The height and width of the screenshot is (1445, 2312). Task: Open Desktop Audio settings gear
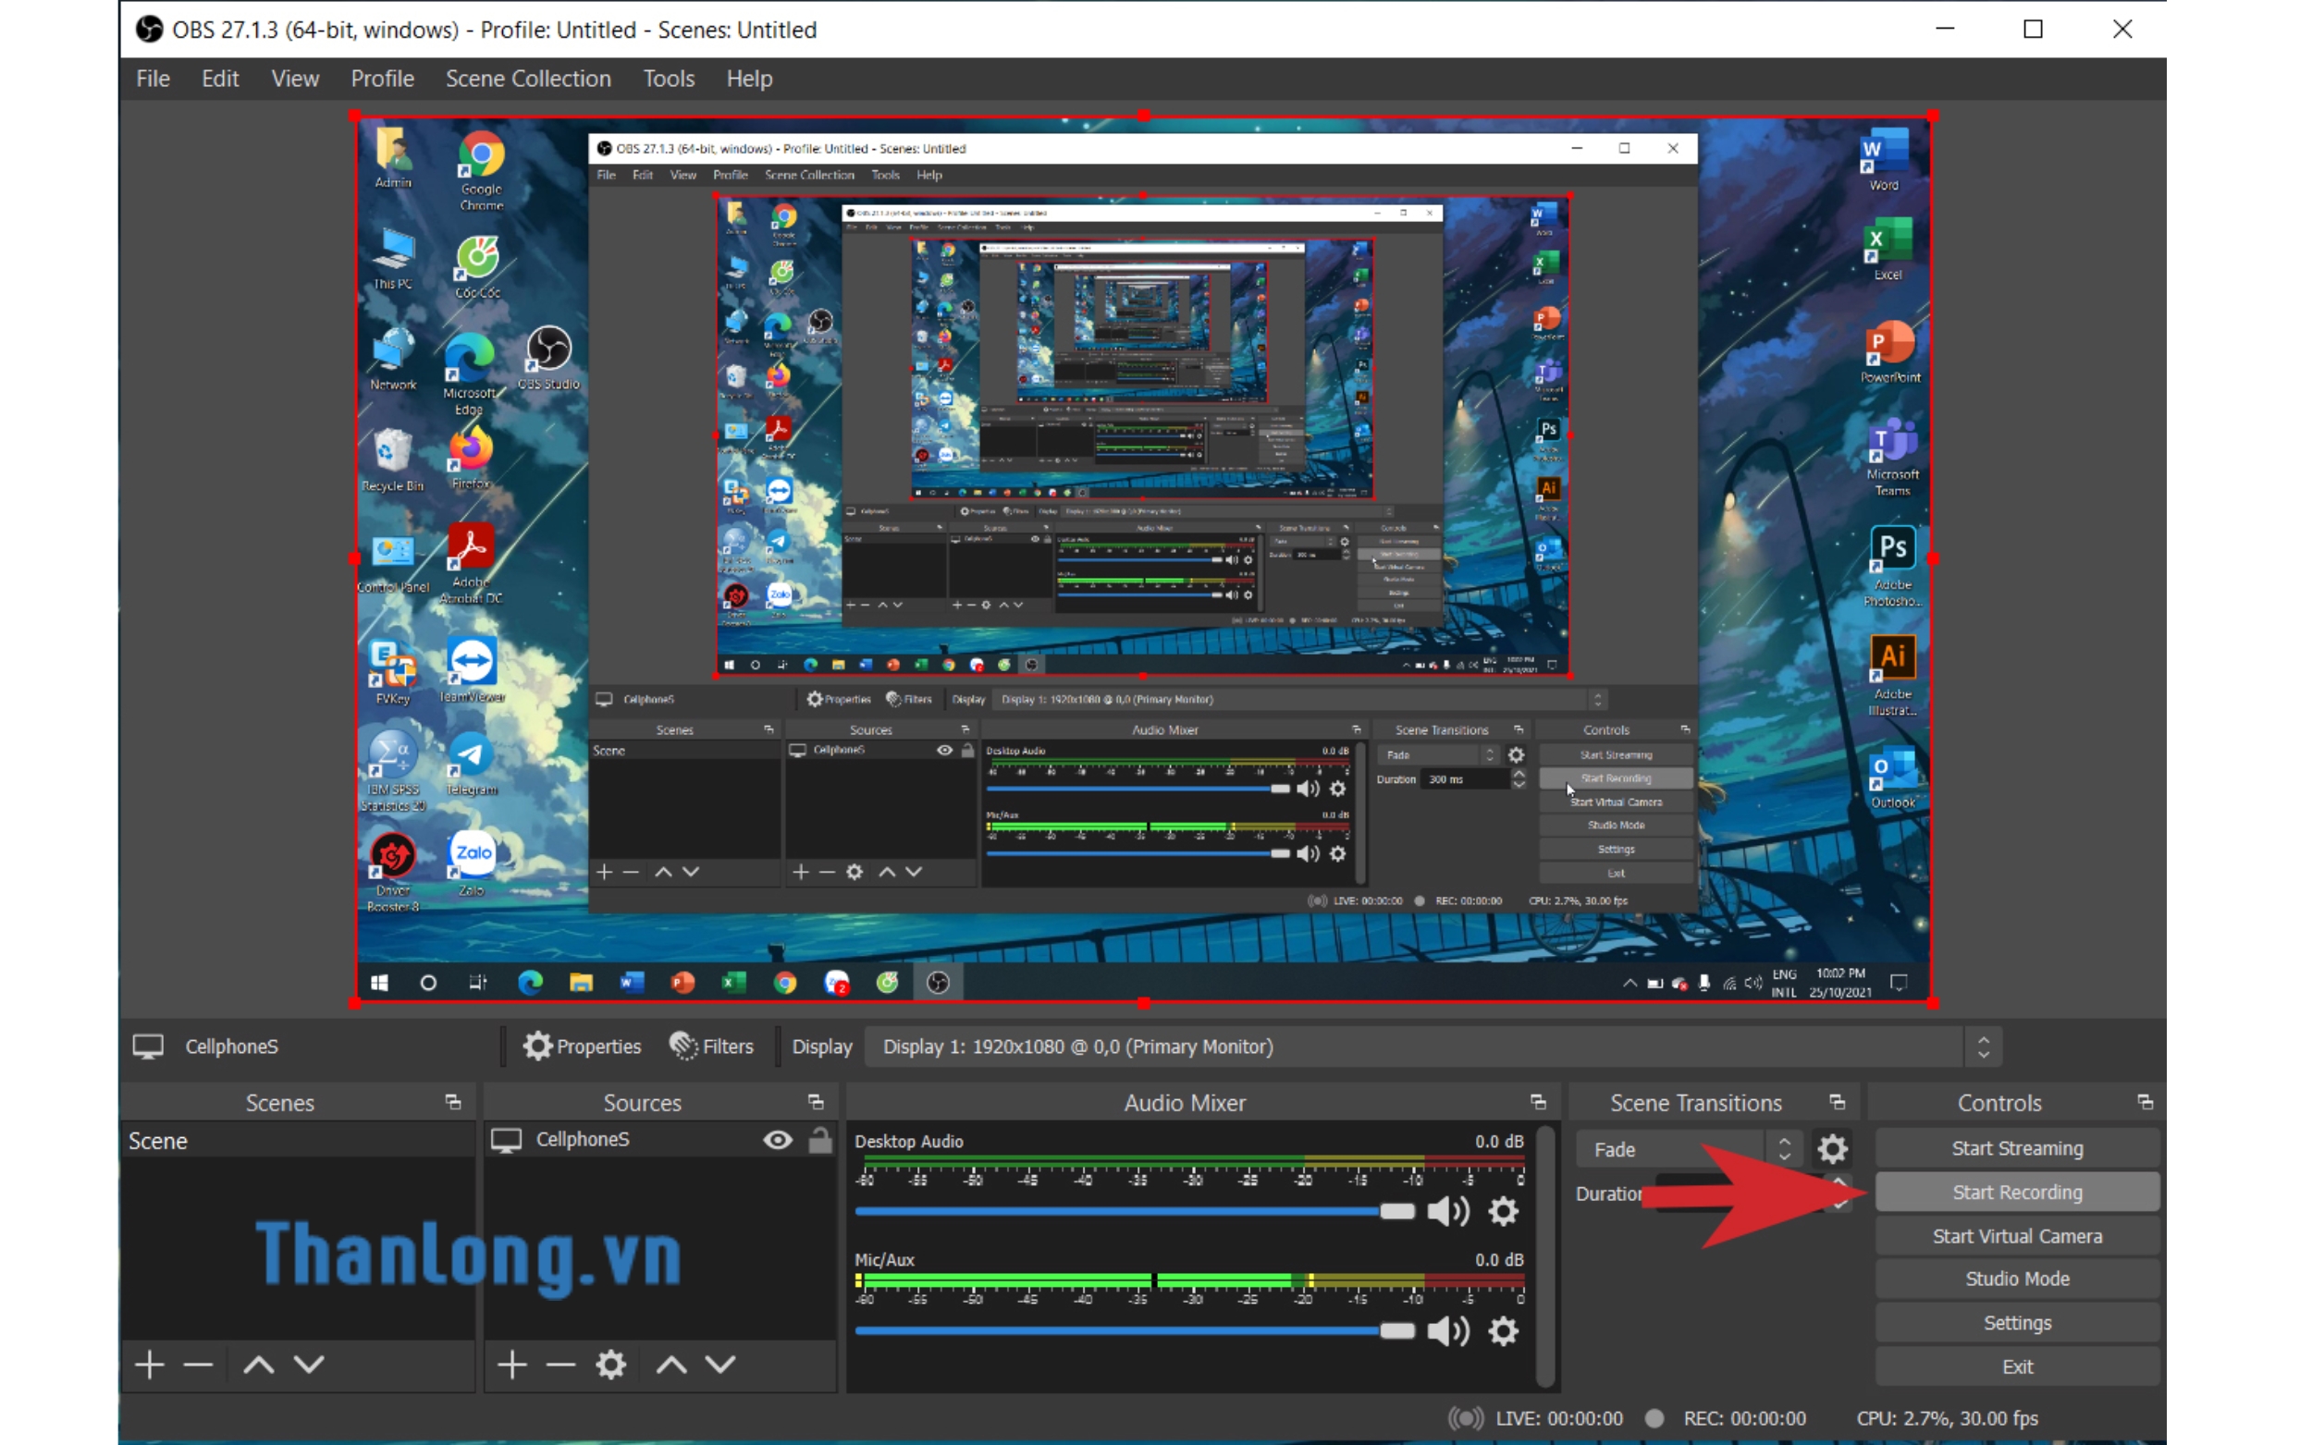click(1503, 1212)
